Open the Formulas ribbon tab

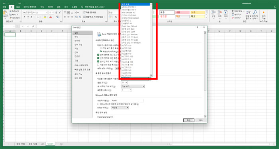click(x=42, y=7)
